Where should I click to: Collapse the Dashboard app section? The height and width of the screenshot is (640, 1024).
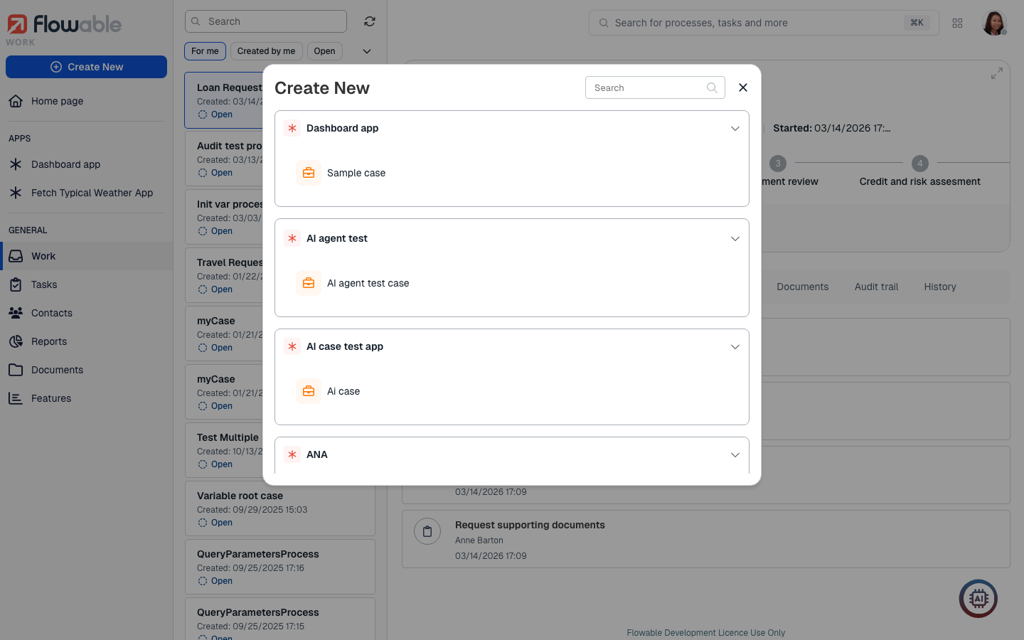point(735,129)
